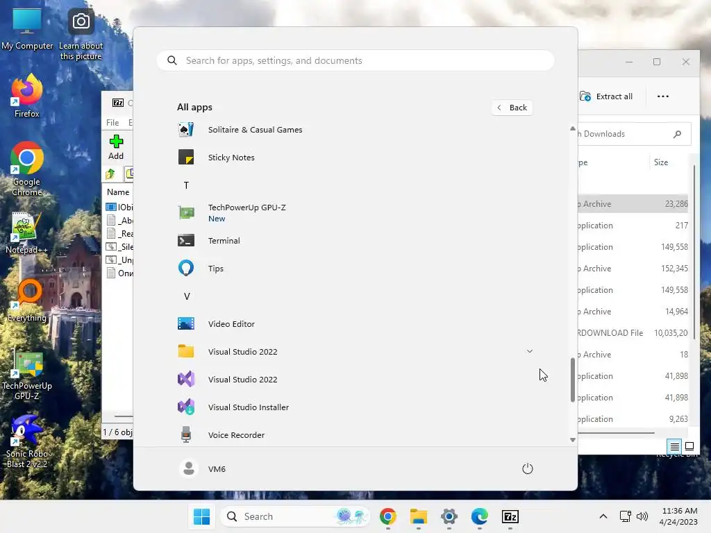Image resolution: width=711 pixels, height=533 pixels.
Task: Open the File menu in 7-Zip
Action: [112, 123]
